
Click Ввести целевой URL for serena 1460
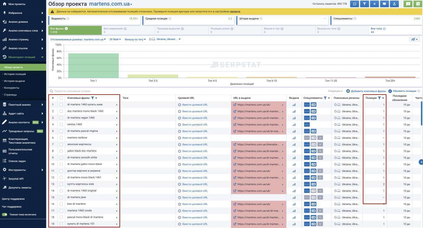point(195,125)
